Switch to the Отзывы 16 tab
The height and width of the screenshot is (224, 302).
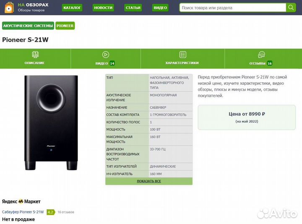pyautogui.click(x=263, y=59)
